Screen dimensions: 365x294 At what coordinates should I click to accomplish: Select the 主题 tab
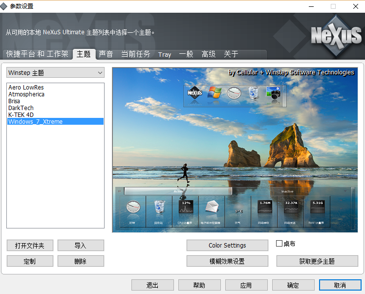tap(84, 54)
